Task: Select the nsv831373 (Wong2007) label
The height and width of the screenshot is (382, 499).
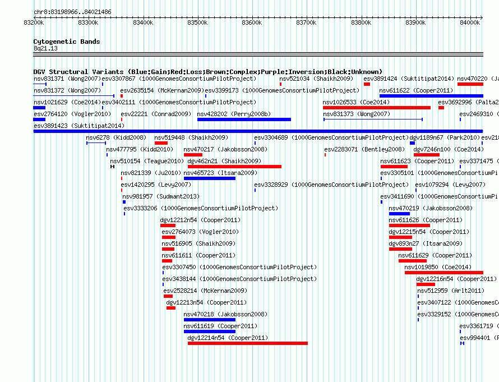Action: coord(357,114)
